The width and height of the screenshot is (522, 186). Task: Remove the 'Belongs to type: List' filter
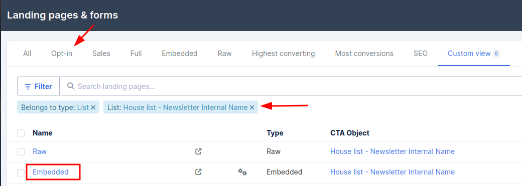point(93,107)
